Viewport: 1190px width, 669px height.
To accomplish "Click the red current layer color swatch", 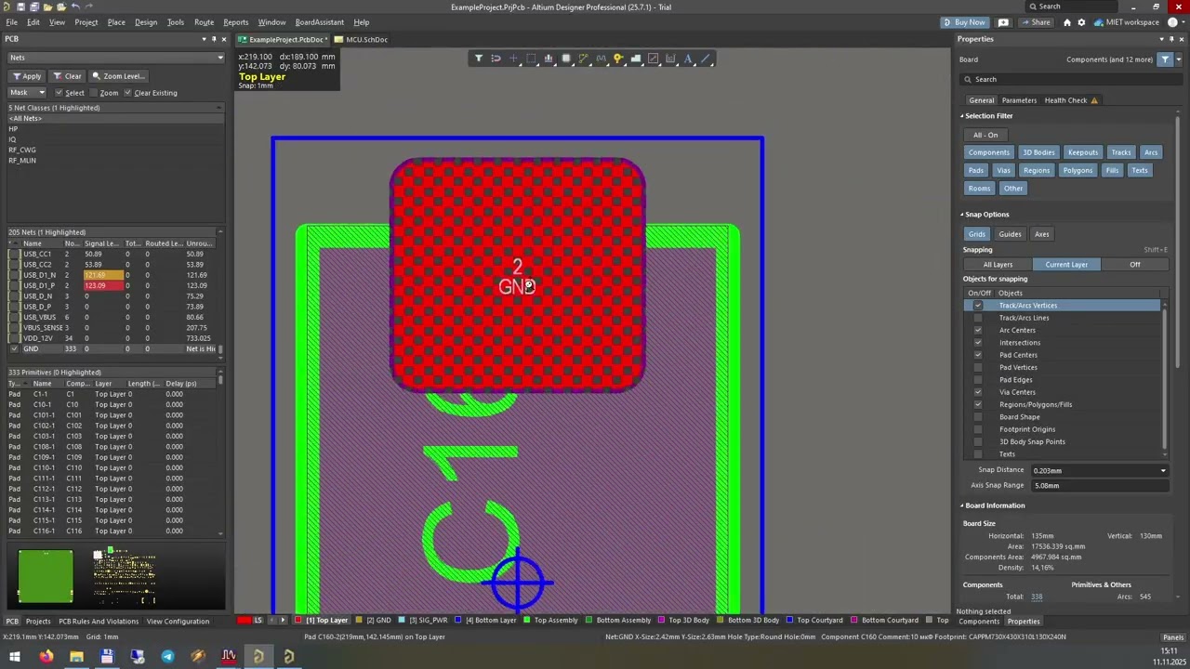I will click(x=244, y=621).
